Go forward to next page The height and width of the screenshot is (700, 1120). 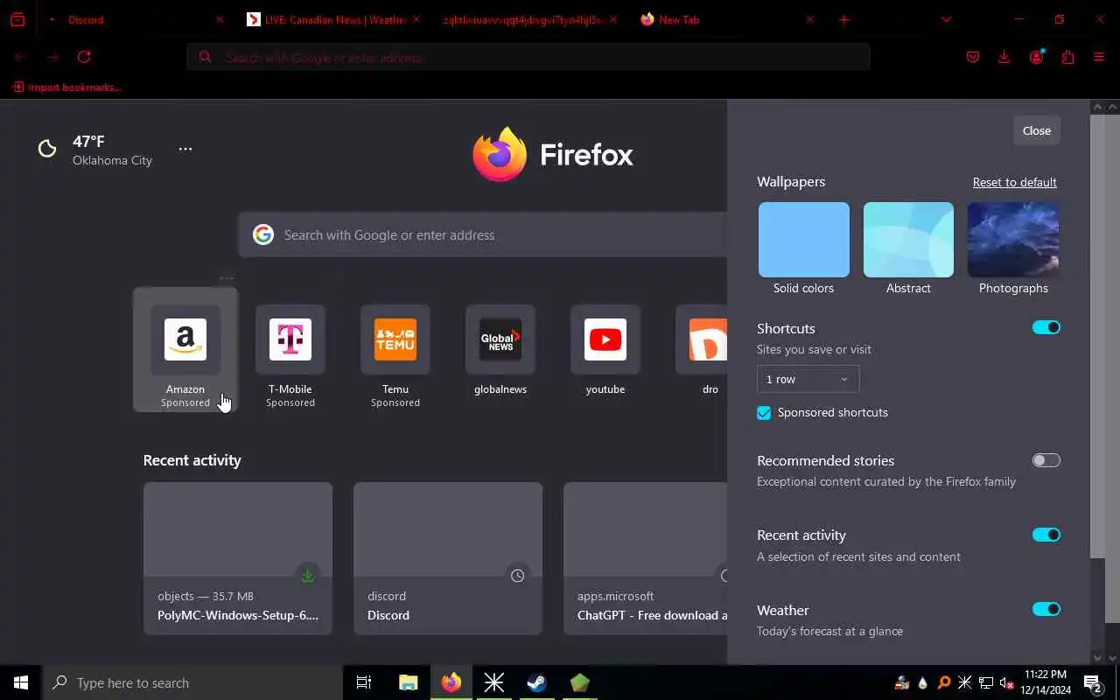(52, 57)
